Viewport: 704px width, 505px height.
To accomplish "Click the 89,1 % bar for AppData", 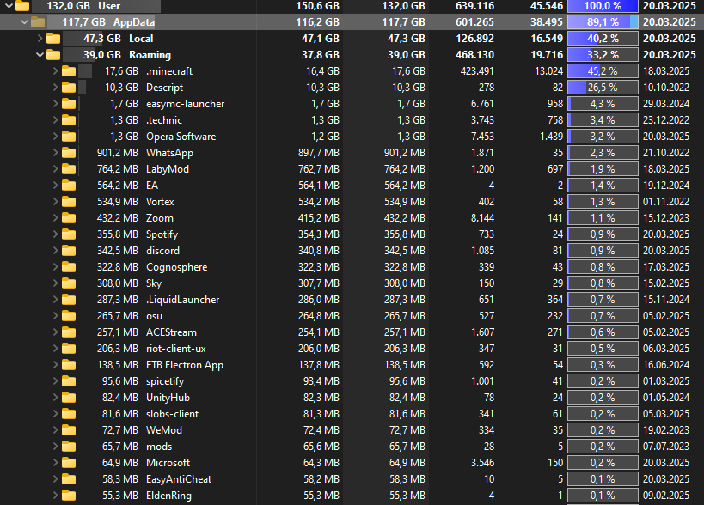I will coord(603,22).
